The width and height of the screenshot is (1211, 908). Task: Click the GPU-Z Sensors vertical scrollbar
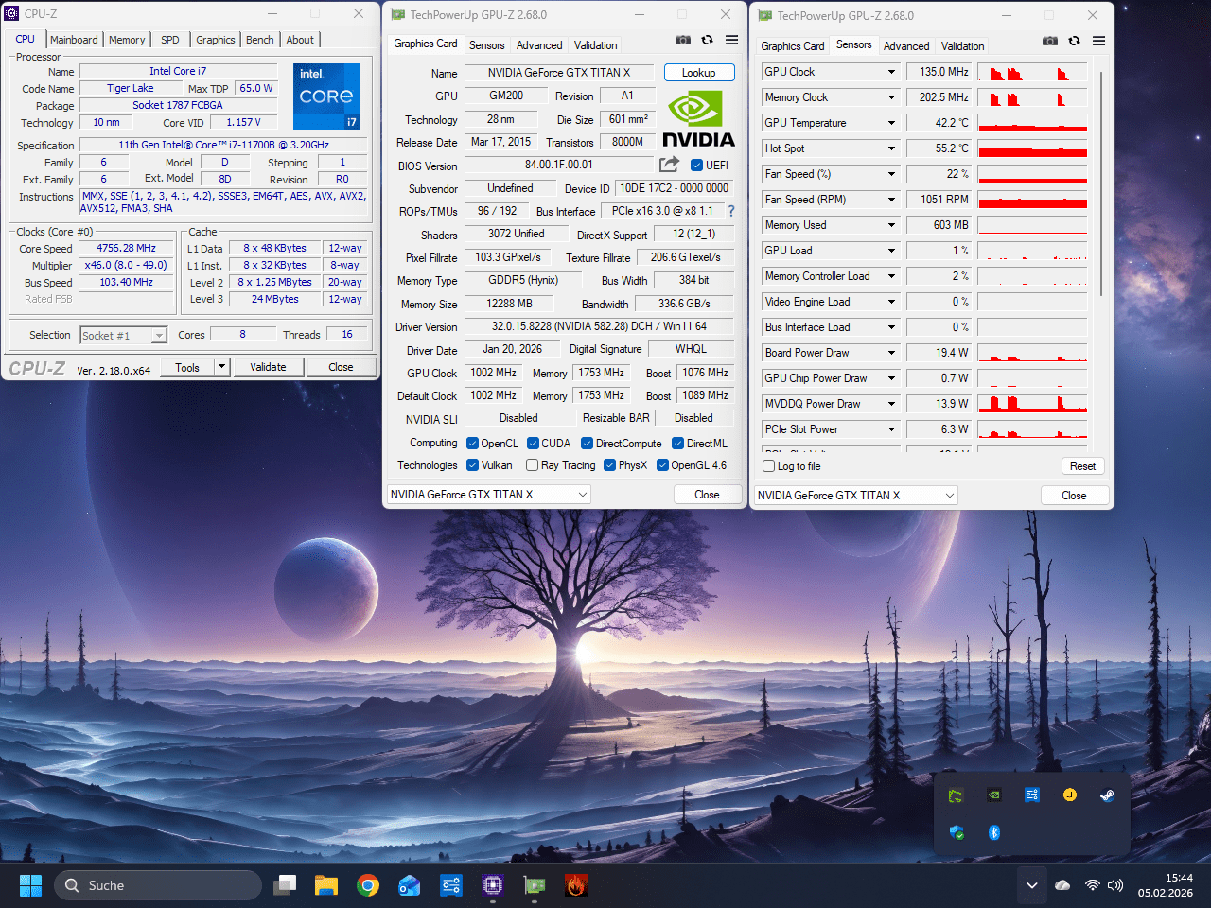click(x=1101, y=182)
